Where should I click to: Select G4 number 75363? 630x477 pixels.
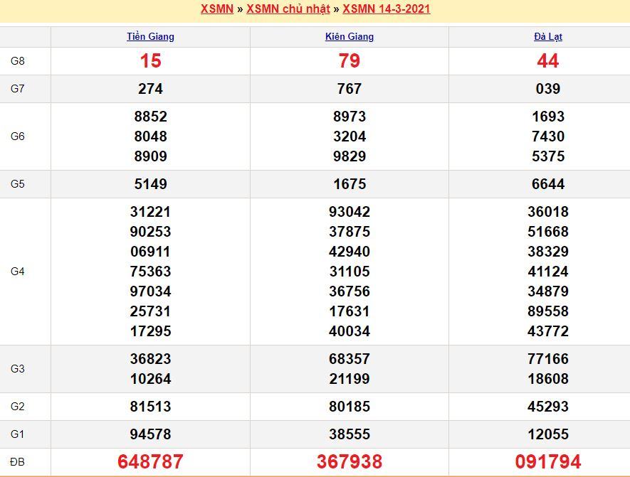[x=151, y=271]
